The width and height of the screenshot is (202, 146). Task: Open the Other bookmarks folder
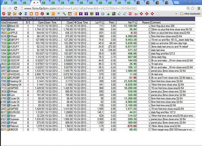(190, 14)
